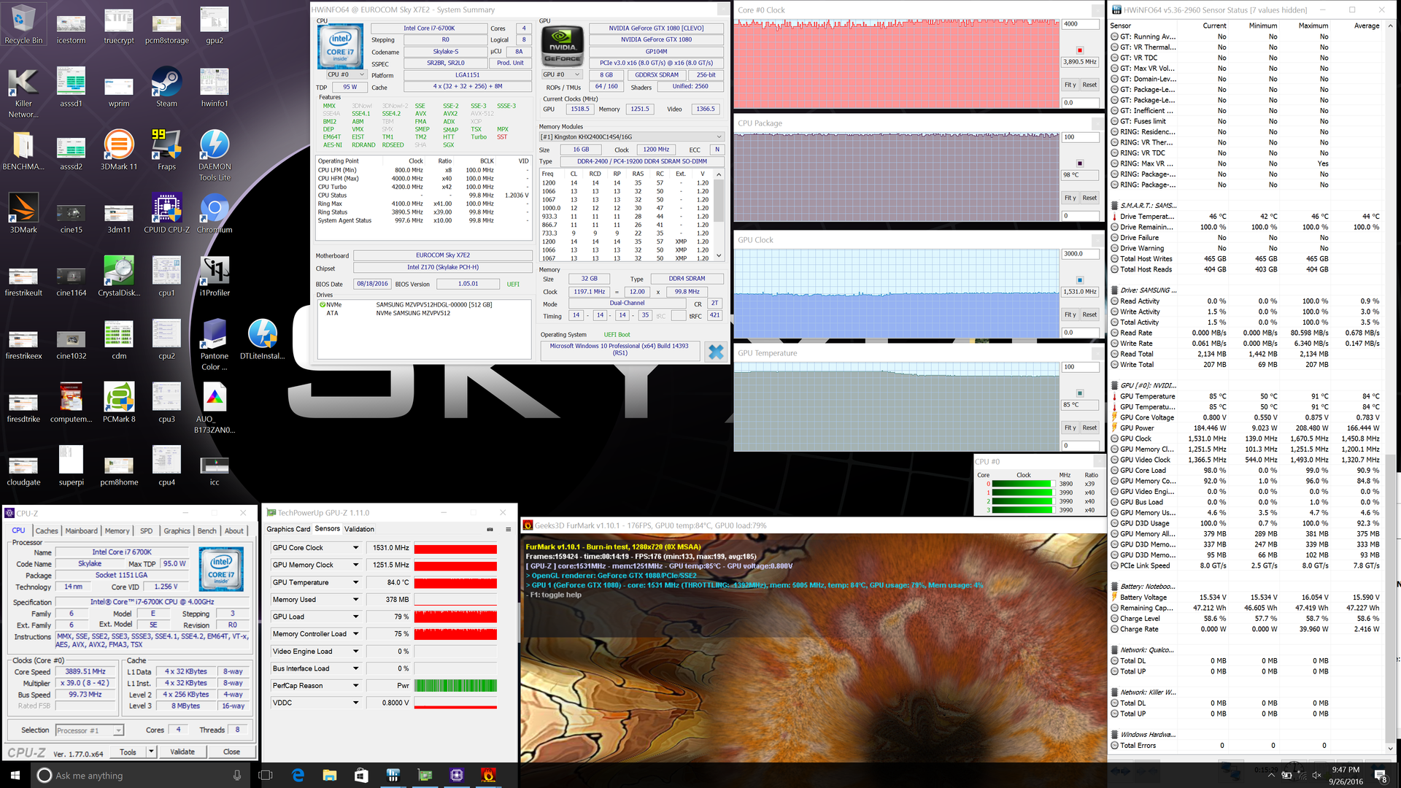Click the red color swatch in Core #0 Clock
Screen dimensions: 1401x788
(x=1080, y=50)
